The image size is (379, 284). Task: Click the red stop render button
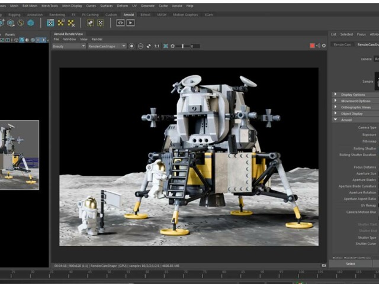click(312, 46)
